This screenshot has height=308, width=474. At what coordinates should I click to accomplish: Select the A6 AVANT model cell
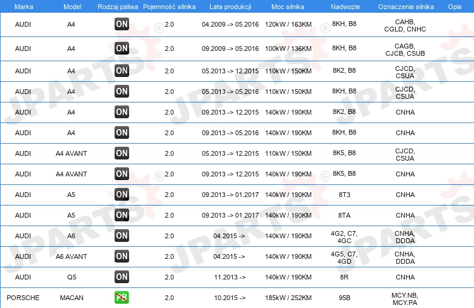[x=72, y=256]
